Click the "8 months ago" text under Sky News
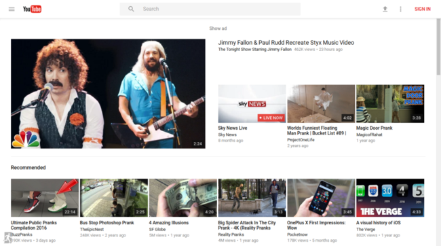This screenshot has width=441, height=246. click(231, 141)
